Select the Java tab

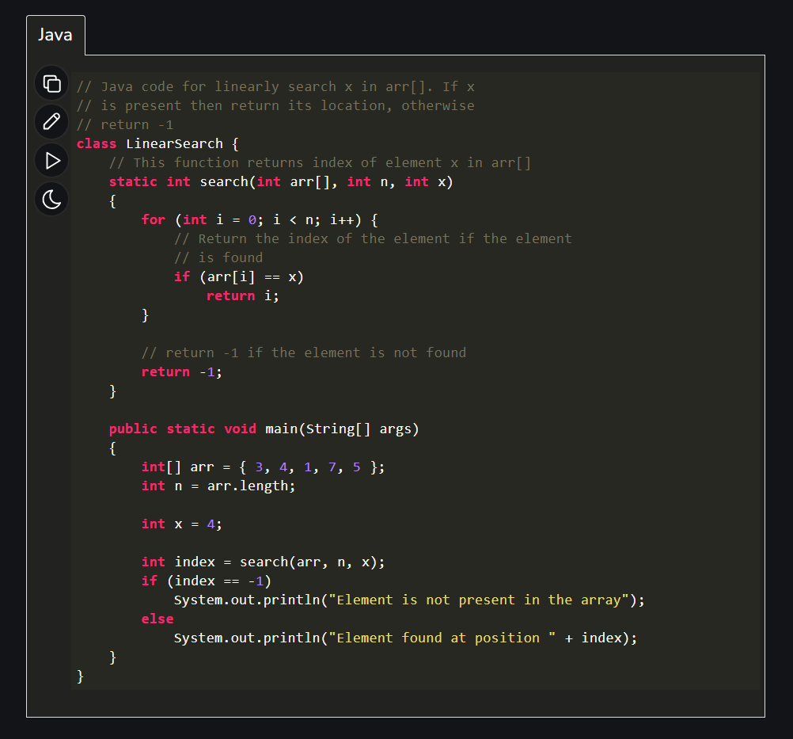(55, 35)
